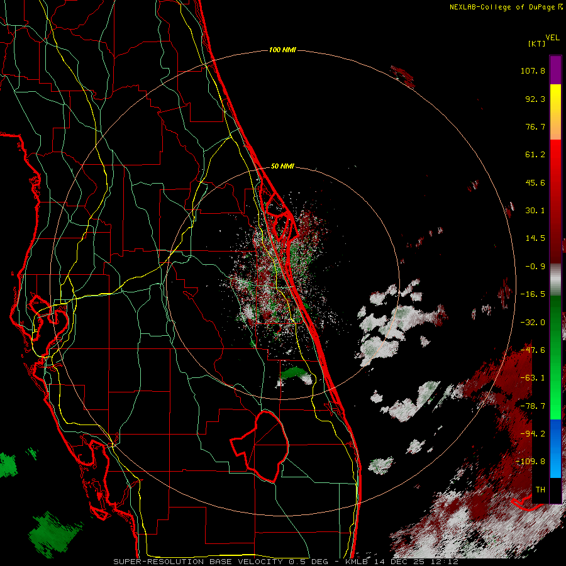Click the VEL legend title

552,38
